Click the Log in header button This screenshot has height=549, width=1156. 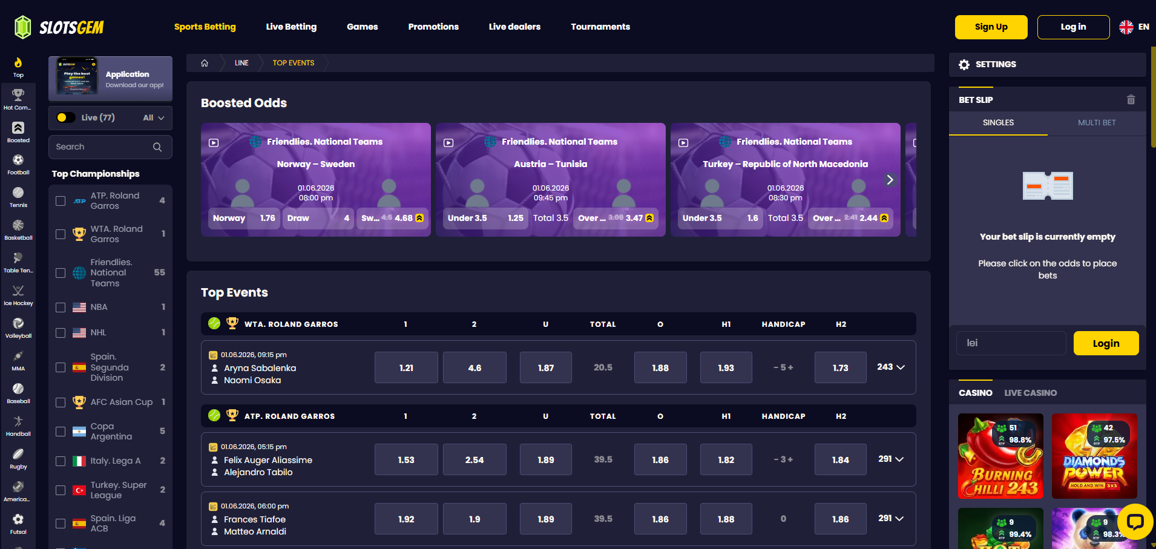tap(1074, 27)
